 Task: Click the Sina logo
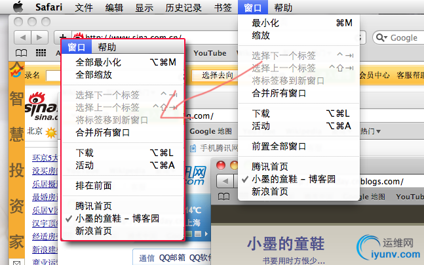pyautogui.click(x=41, y=106)
